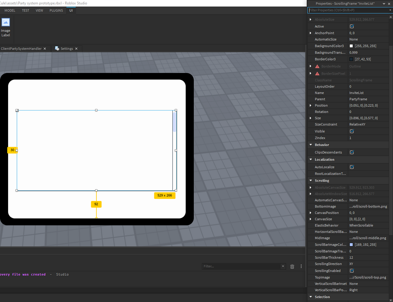393x302 pixels.
Task: Click the Filter Properties search field
Action: click(345, 10)
